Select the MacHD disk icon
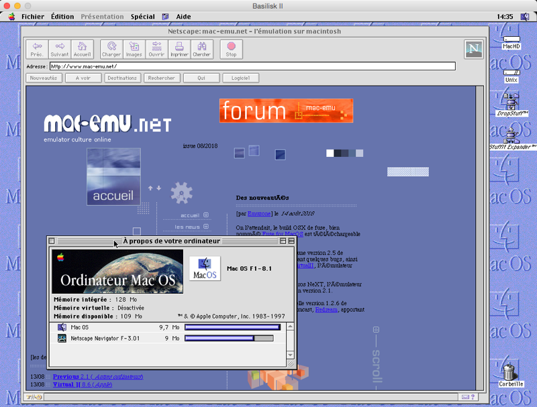 (511, 42)
